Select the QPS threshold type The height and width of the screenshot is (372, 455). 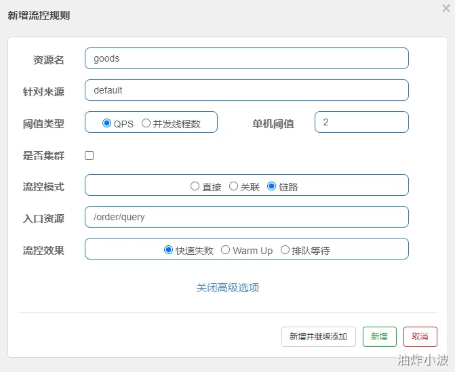[x=106, y=123]
